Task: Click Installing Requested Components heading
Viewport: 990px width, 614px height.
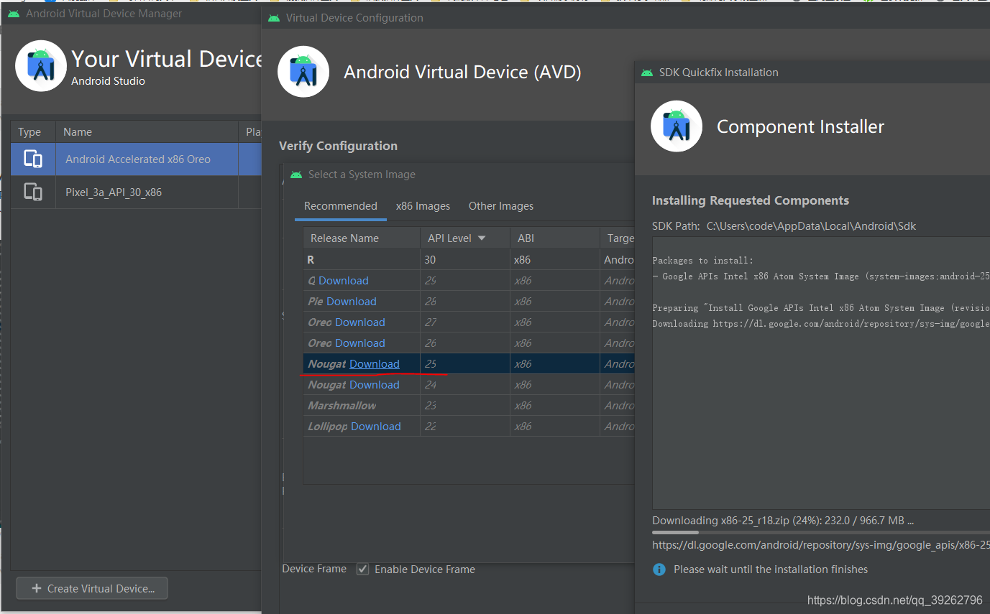Action: [751, 200]
